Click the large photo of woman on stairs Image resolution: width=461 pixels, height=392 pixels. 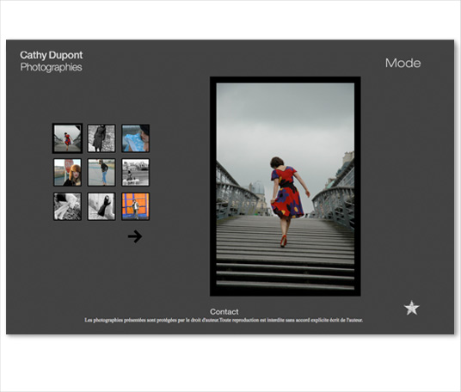pos(286,187)
